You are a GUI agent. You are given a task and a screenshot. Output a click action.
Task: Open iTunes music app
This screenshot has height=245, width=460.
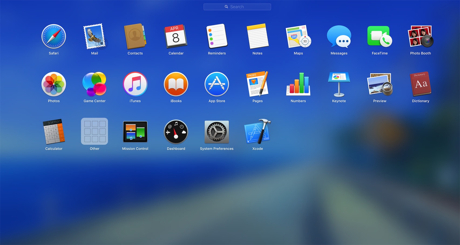135,84
